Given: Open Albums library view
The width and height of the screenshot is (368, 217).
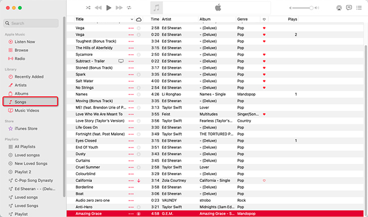Looking at the screenshot, I should tap(22, 93).
